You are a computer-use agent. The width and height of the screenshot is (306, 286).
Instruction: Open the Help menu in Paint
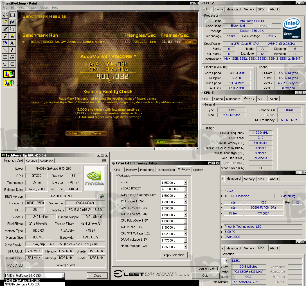point(55,8)
